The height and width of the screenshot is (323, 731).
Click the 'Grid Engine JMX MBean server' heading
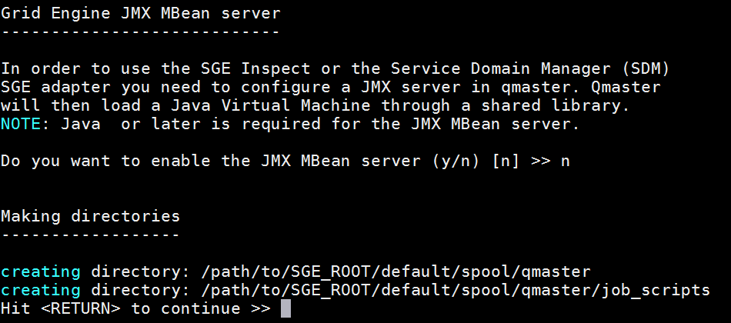pos(141,14)
